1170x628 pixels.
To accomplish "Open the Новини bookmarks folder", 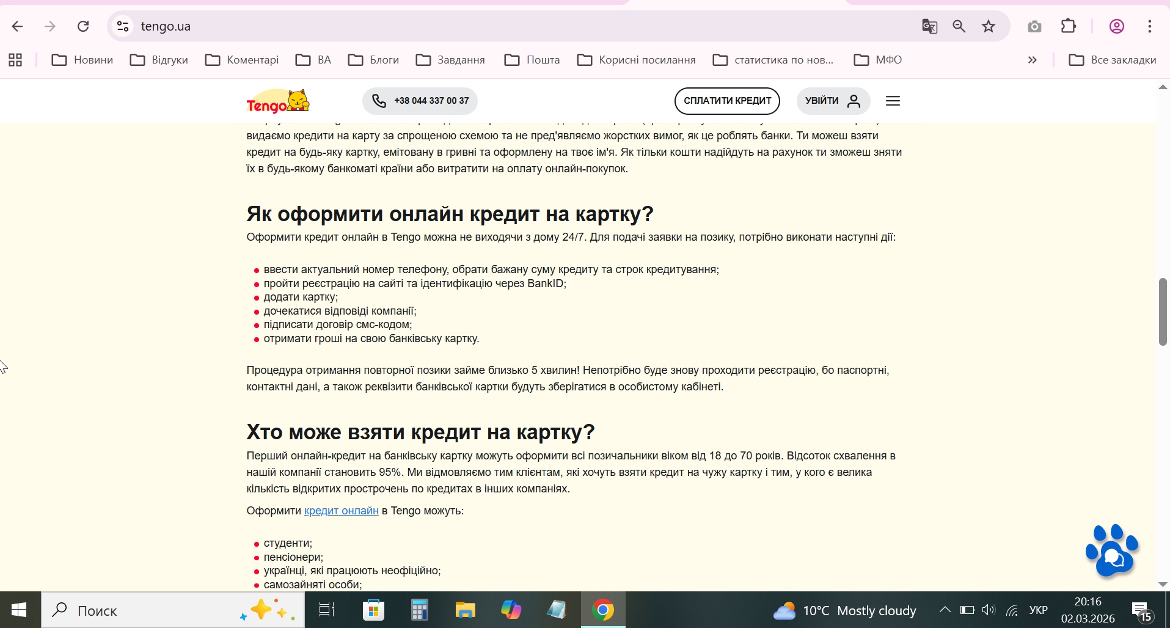I will pos(82,60).
